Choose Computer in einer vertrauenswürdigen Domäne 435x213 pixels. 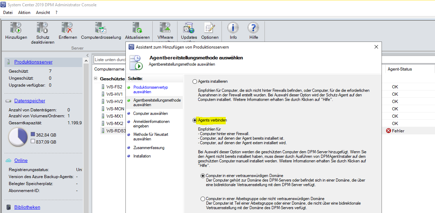tap(203, 176)
